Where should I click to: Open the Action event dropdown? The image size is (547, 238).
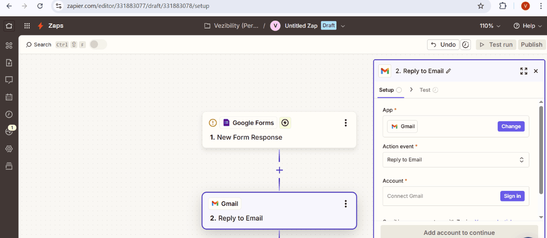click(456, 160)
